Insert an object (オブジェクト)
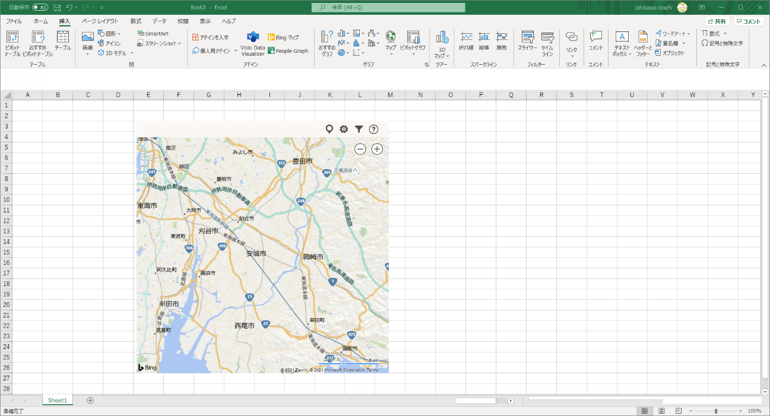 [670, 53]
